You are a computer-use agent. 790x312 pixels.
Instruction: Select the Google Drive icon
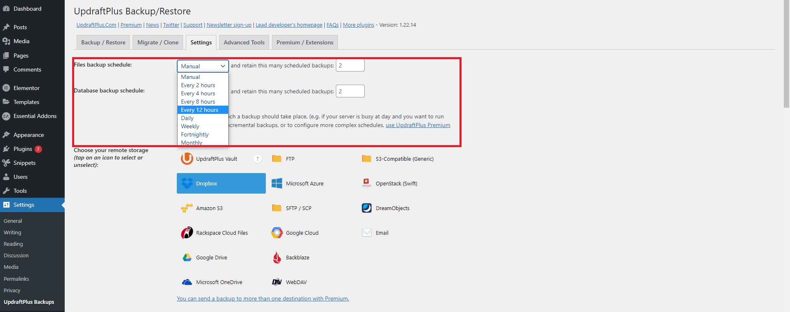click(187, 257)
